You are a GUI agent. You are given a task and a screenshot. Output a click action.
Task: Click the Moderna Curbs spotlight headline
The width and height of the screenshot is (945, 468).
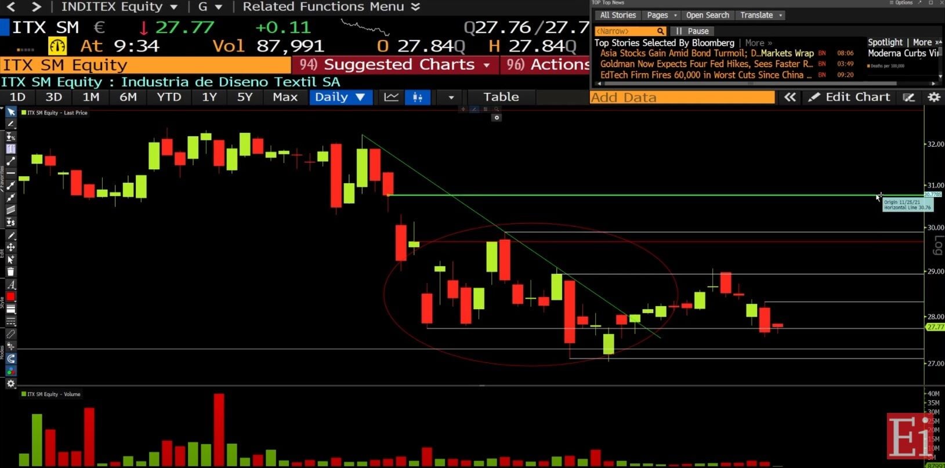[x=903, y=53]
